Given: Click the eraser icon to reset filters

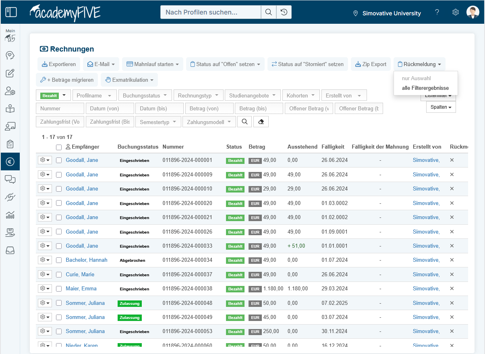Looking at the screenshot, I should 261,122.
